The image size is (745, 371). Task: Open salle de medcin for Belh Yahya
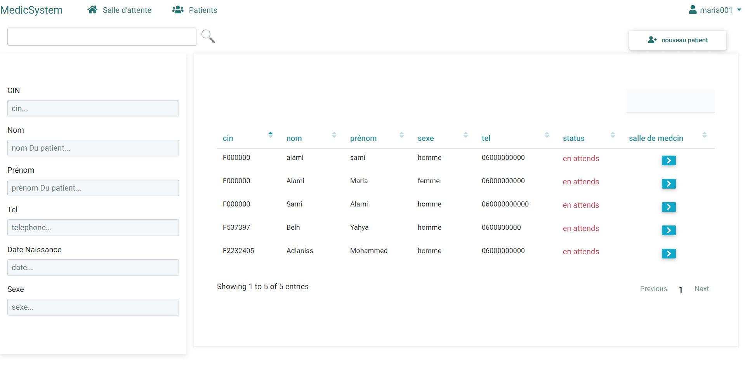coord(669,230)
